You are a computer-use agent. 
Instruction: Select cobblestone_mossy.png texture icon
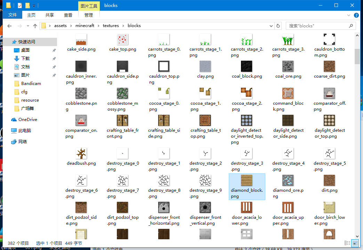[x=122, y=93]
